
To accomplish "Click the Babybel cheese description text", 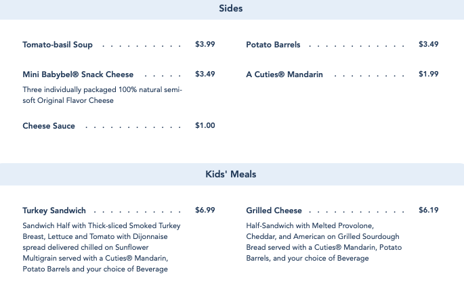I will coord(102,95).
